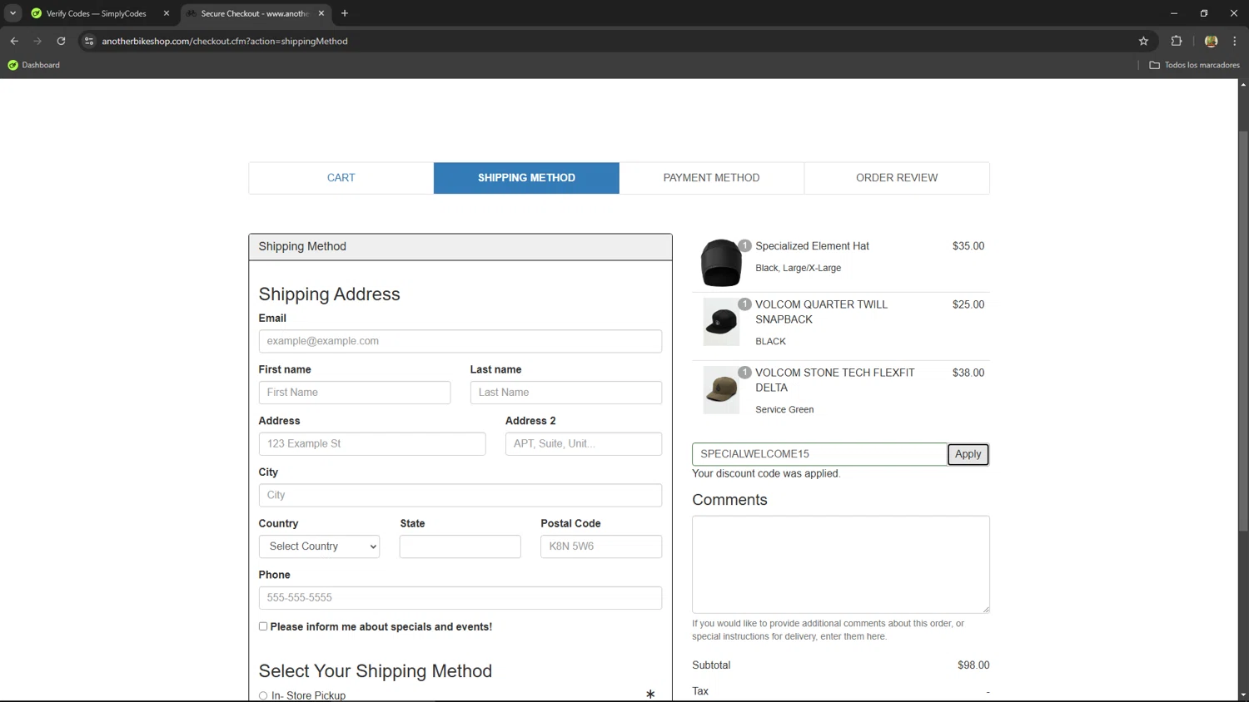This screenshot has height=702, width=1249.
Task: Focus the Address field
Action: (372, 444)
